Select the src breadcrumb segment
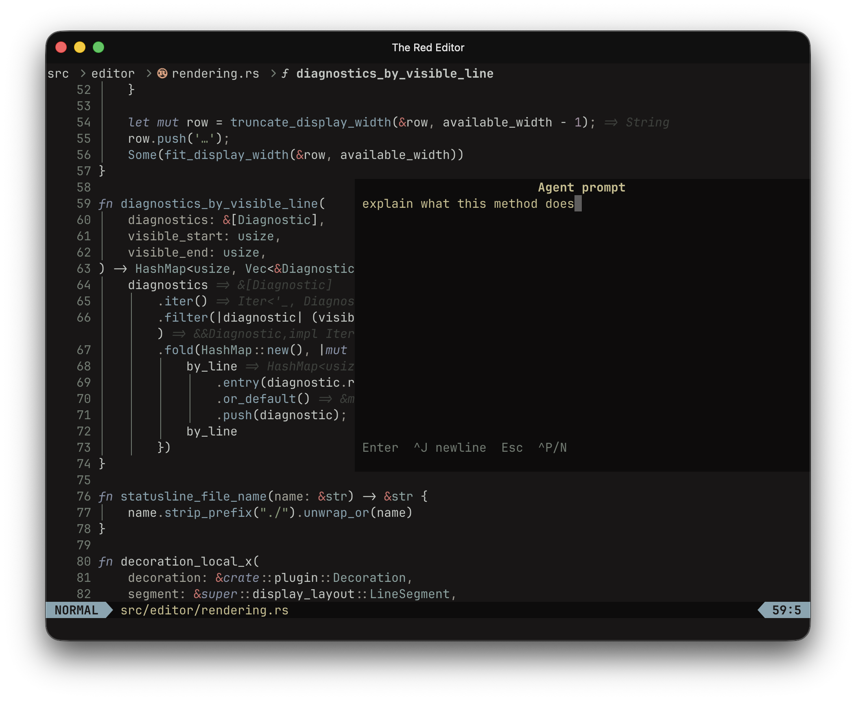The image size is (856, 701). (58, 74)
